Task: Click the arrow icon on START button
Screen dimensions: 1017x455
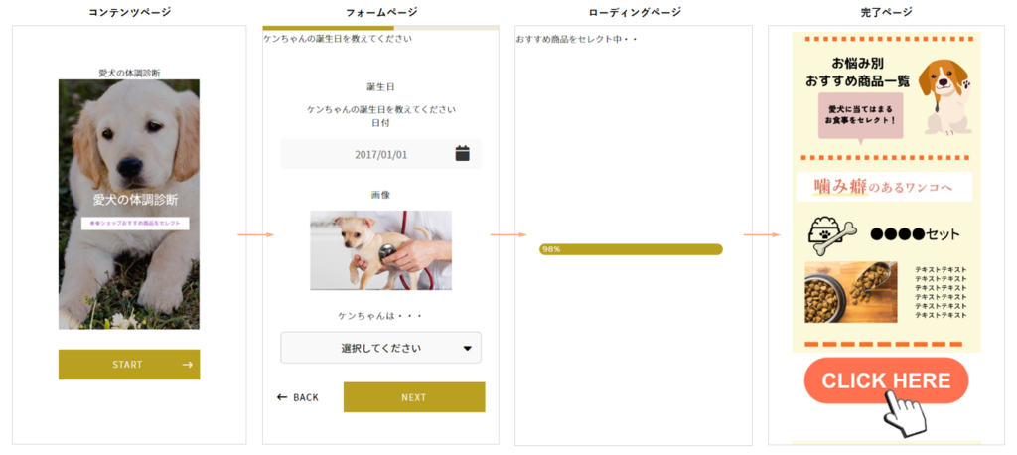Action: pyautogui.click(x=187, y=365)
